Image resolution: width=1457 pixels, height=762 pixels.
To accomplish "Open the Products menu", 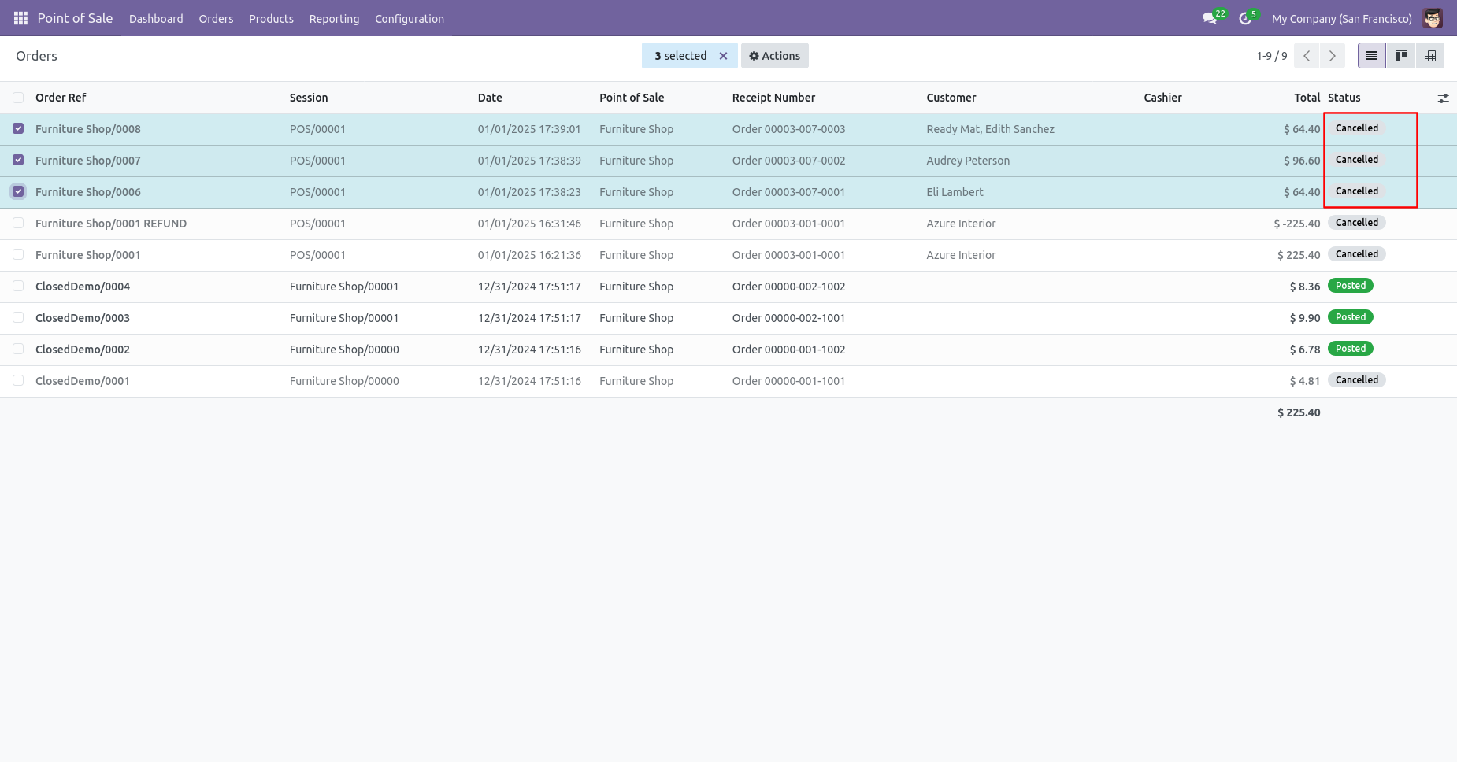I will (x=271, y=19).
